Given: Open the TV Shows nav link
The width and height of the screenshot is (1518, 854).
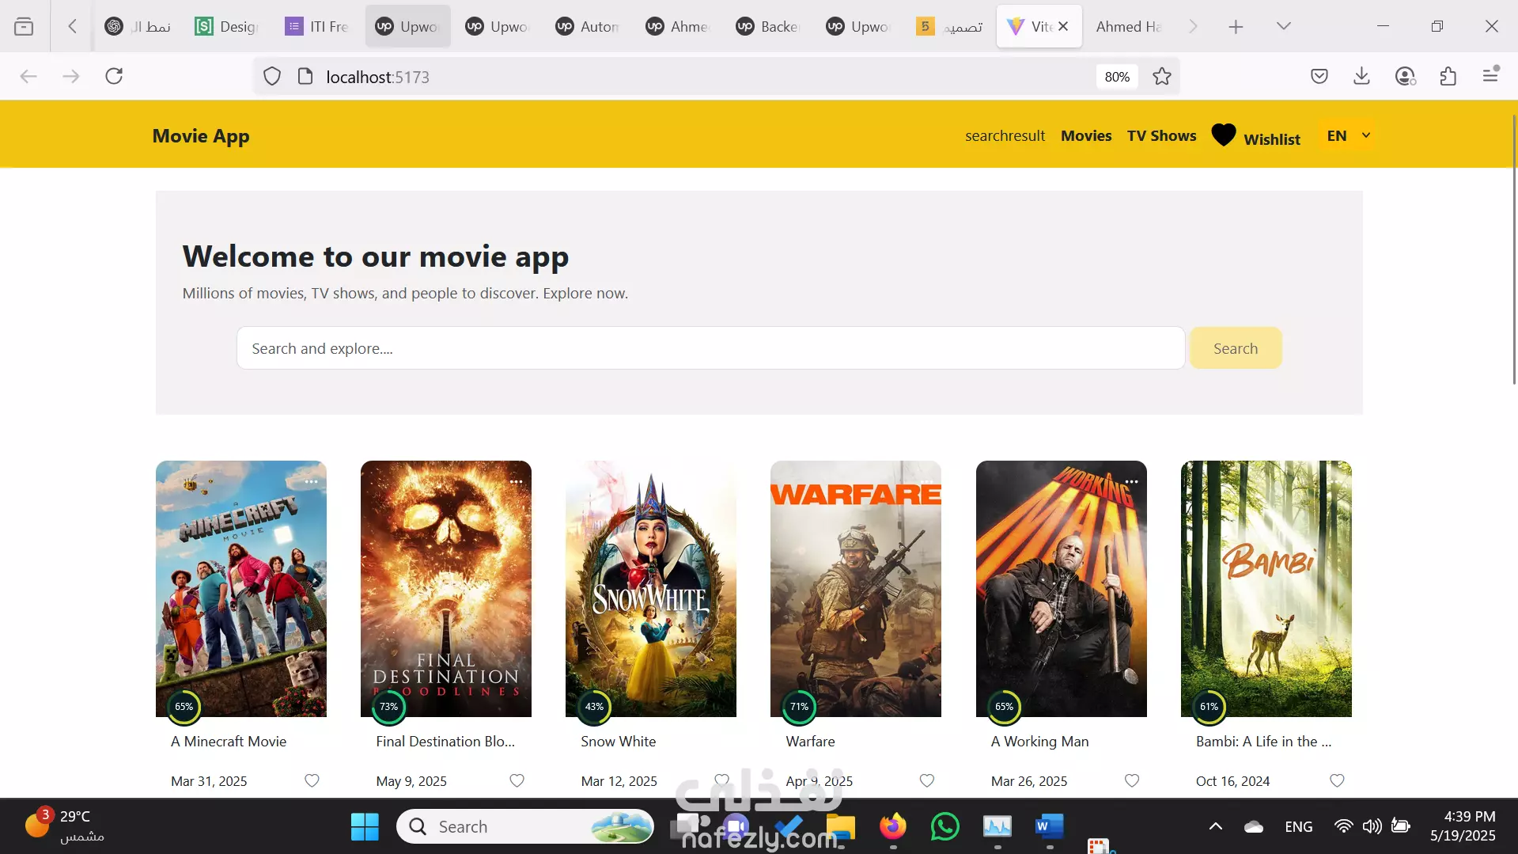Looking at the screenshot, I should (1161, 135).
